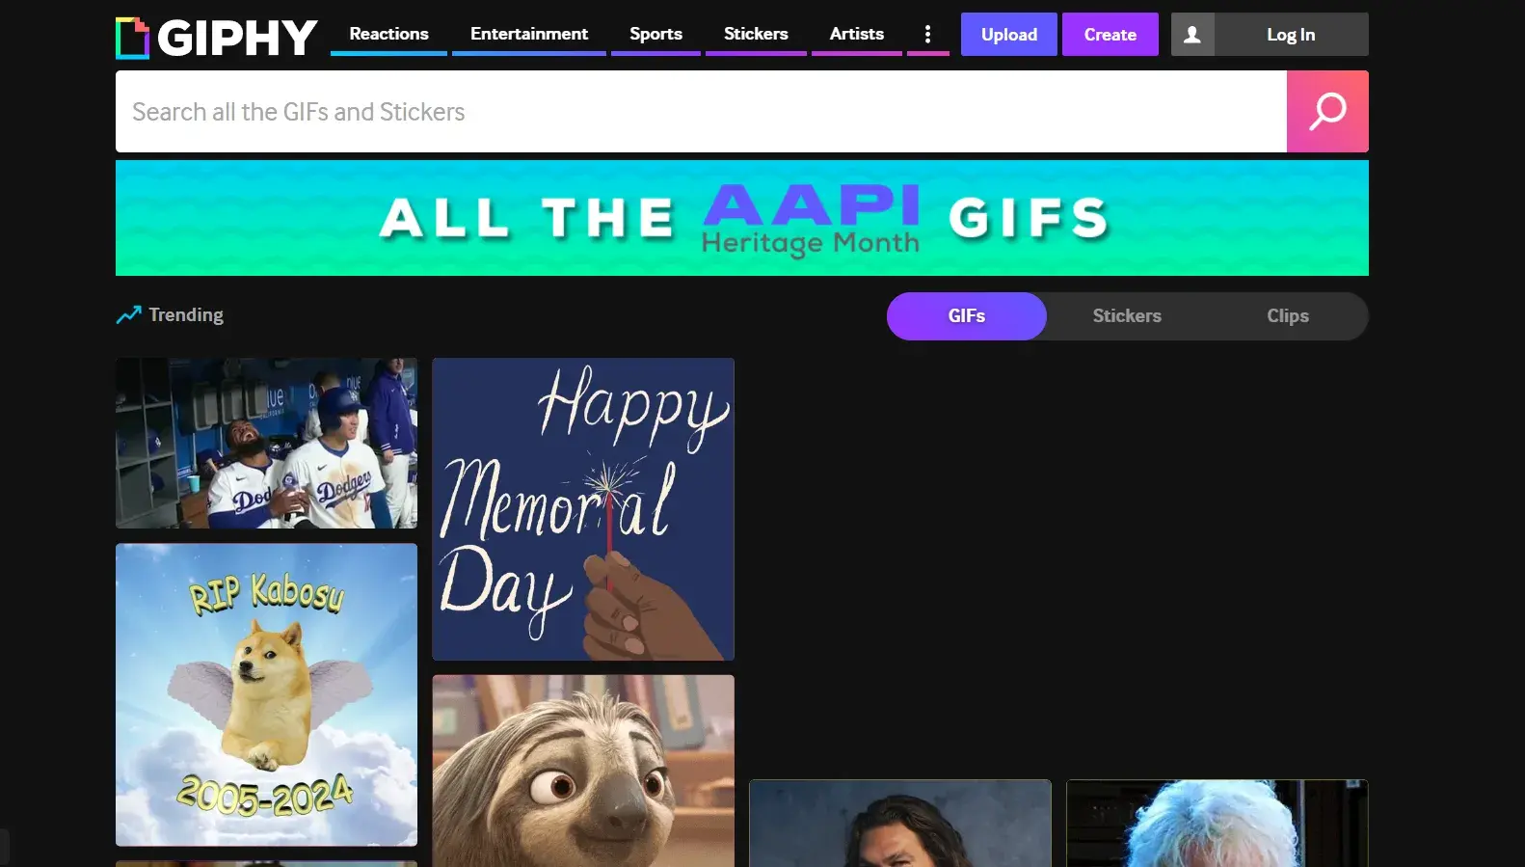1525x867 pixels.
Task: Open the Dodgers dugout GIF
Action: point(267,444)
